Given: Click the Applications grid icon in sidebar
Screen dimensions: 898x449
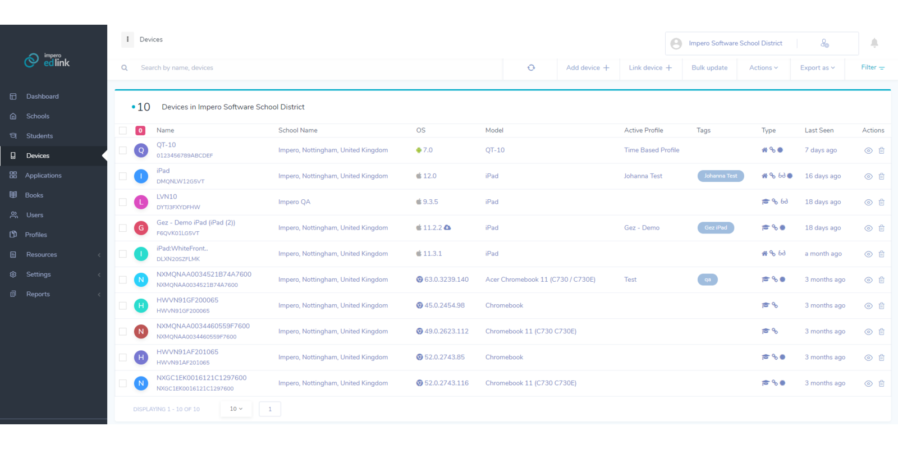Looking at the screenshot, I should click(x=13, y=175).
